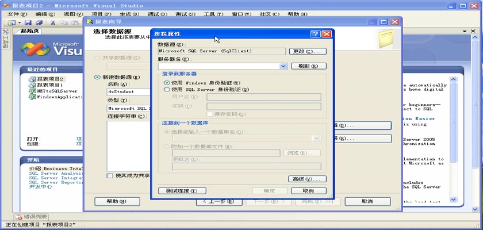Open the 窗口 menu
483x230 pixels.
[241, 14]
